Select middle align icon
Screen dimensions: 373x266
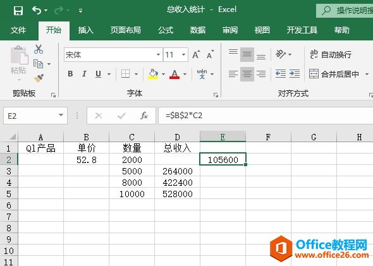(247, 54)
